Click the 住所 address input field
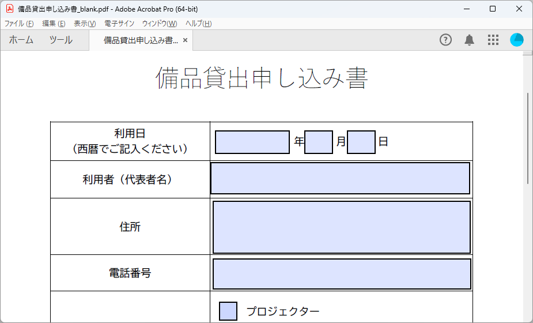The image size is (533, 323). (342, 227)
